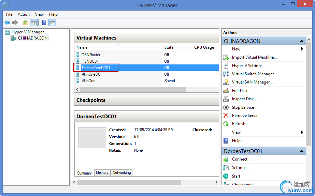This screenshot has height=196, width=315.
Task: Click the Help icon in Actions pane
Action: (226, 141)
